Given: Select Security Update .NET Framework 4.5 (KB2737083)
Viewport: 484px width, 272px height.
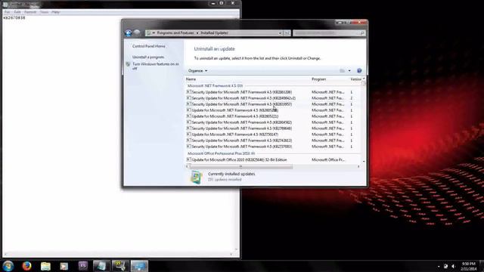Looking at the screenshot, I should (273, 147).
